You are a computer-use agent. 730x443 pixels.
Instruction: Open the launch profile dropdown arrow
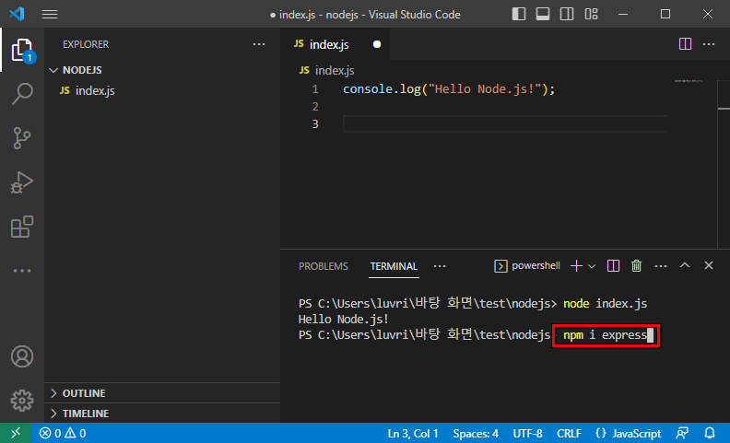click(592, 266)
